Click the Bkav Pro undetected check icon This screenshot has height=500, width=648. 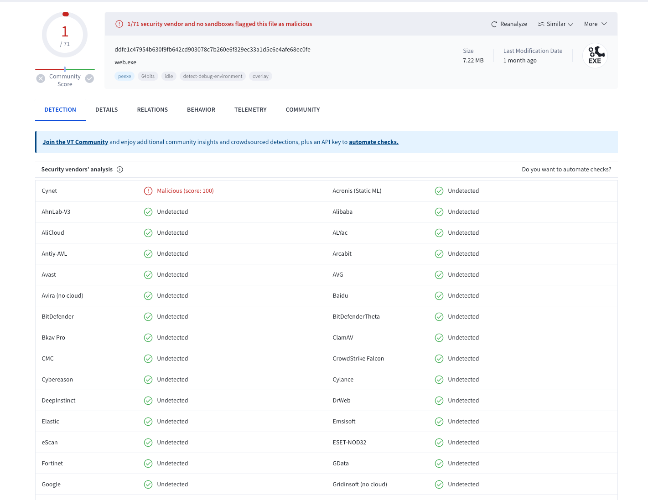pyautogui.click(x=148, y=338)
